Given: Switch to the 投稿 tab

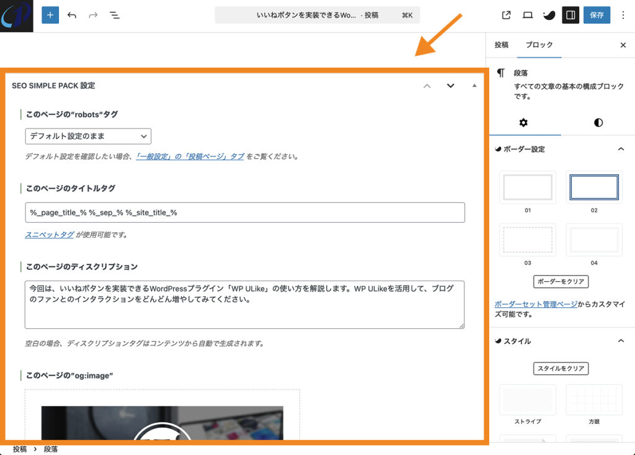Looking at the screenshot, I should click(501, 45).
